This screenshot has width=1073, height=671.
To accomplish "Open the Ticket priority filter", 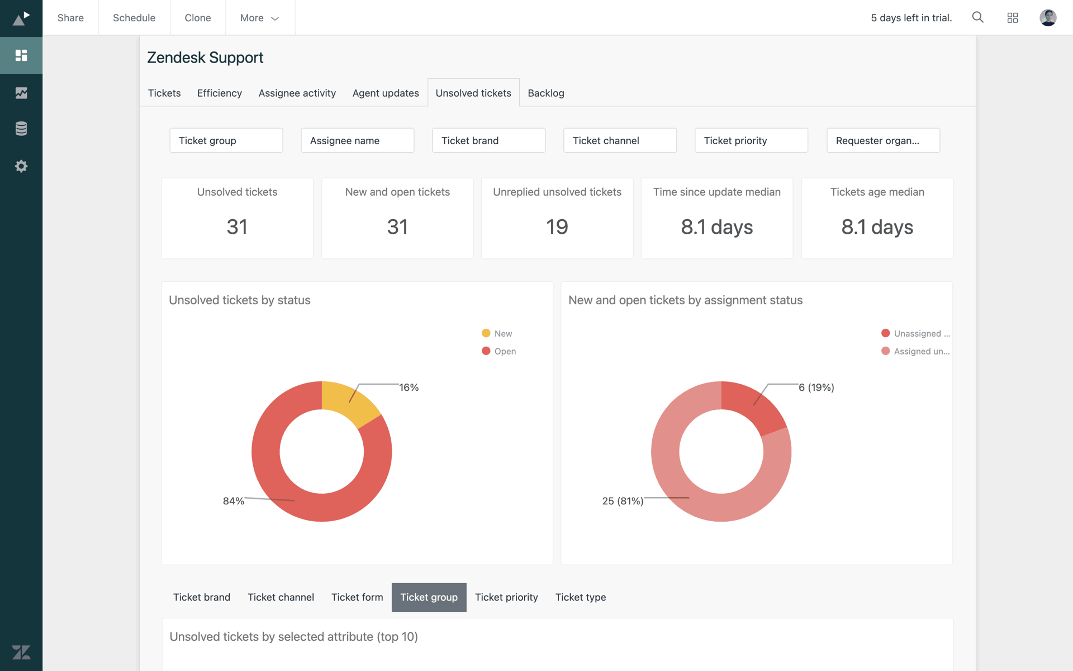I will click(752, 140).
